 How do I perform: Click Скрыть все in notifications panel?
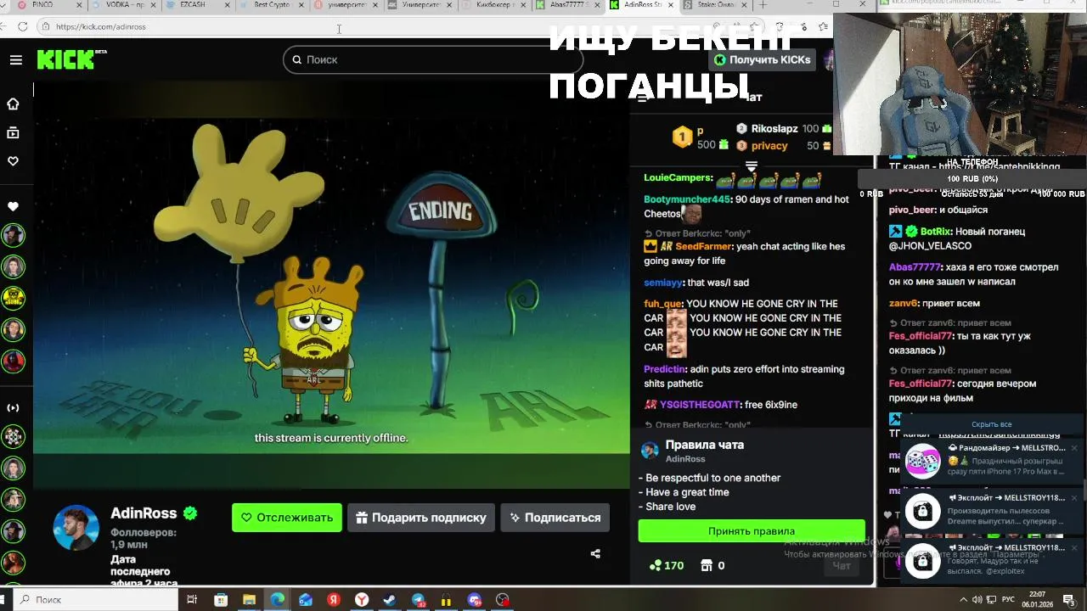[x=991, y=424]
